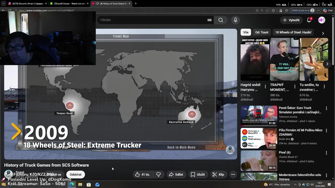Open Copilot Chat in the browser

328,10
